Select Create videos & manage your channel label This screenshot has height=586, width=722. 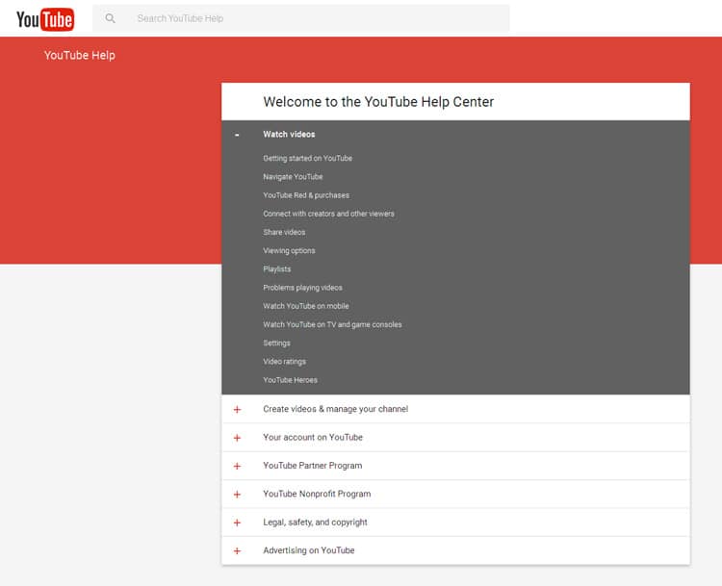coord(336,409)
